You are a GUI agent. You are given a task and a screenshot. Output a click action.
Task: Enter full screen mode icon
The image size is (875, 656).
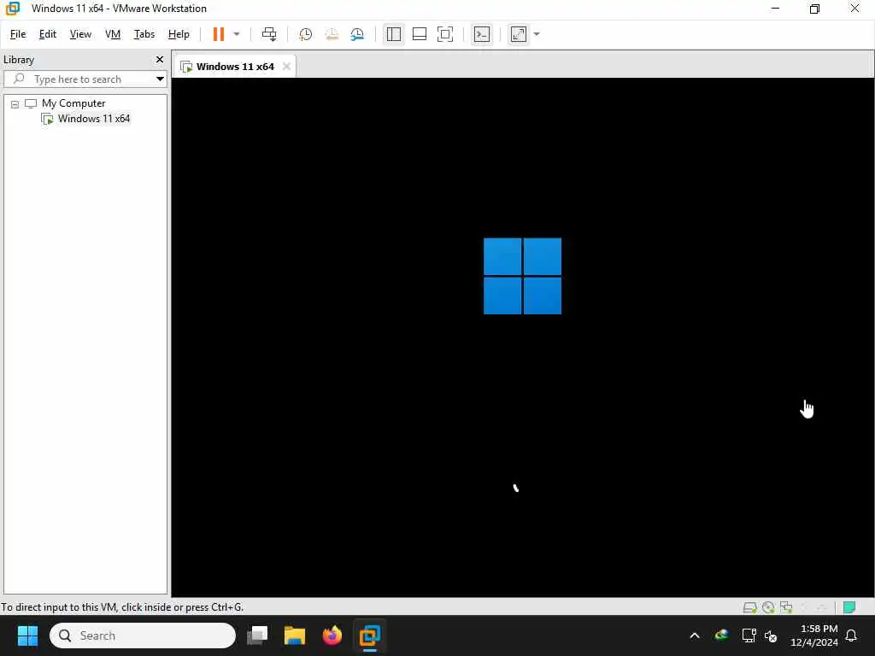coord(444,34)
